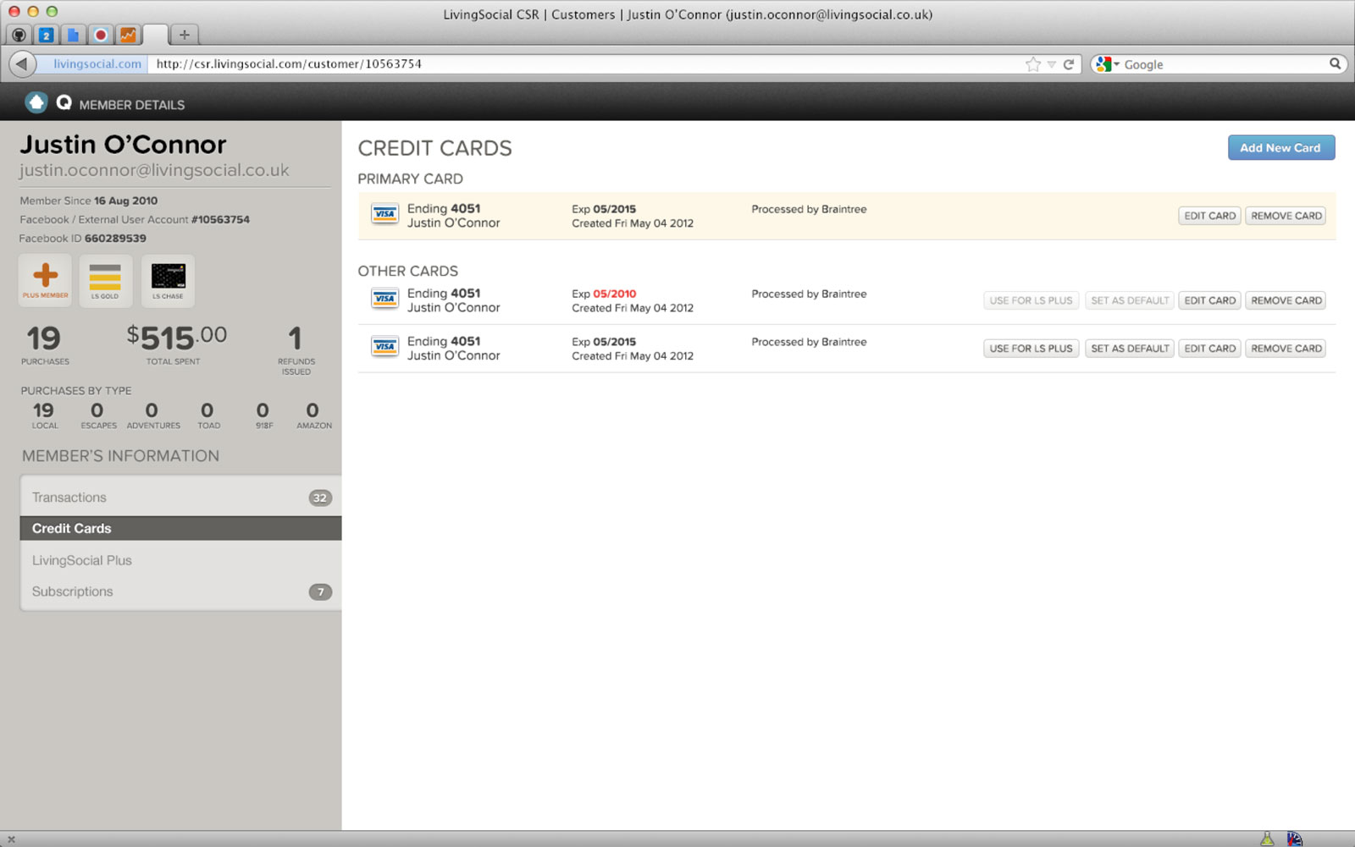Expand the Subscriptions section showing 7 items
This screenshot has width=1355, height=847.
coord(180,591)
